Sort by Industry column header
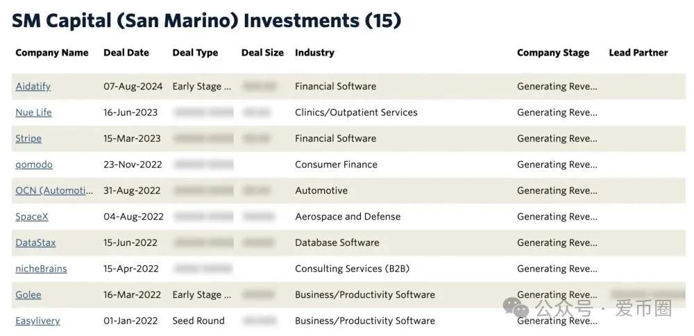The image size is (694, 336). [x=314, y=53]
